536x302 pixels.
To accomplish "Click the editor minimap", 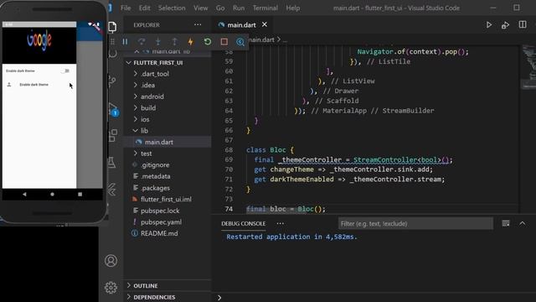I will pyautogui.click(x=528, y=67).
